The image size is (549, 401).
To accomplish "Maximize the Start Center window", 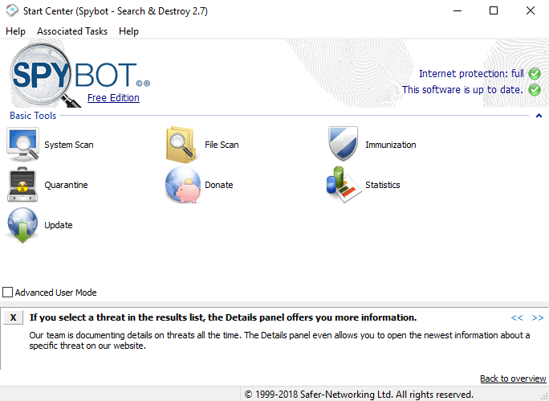I will [x=494, y=11].
